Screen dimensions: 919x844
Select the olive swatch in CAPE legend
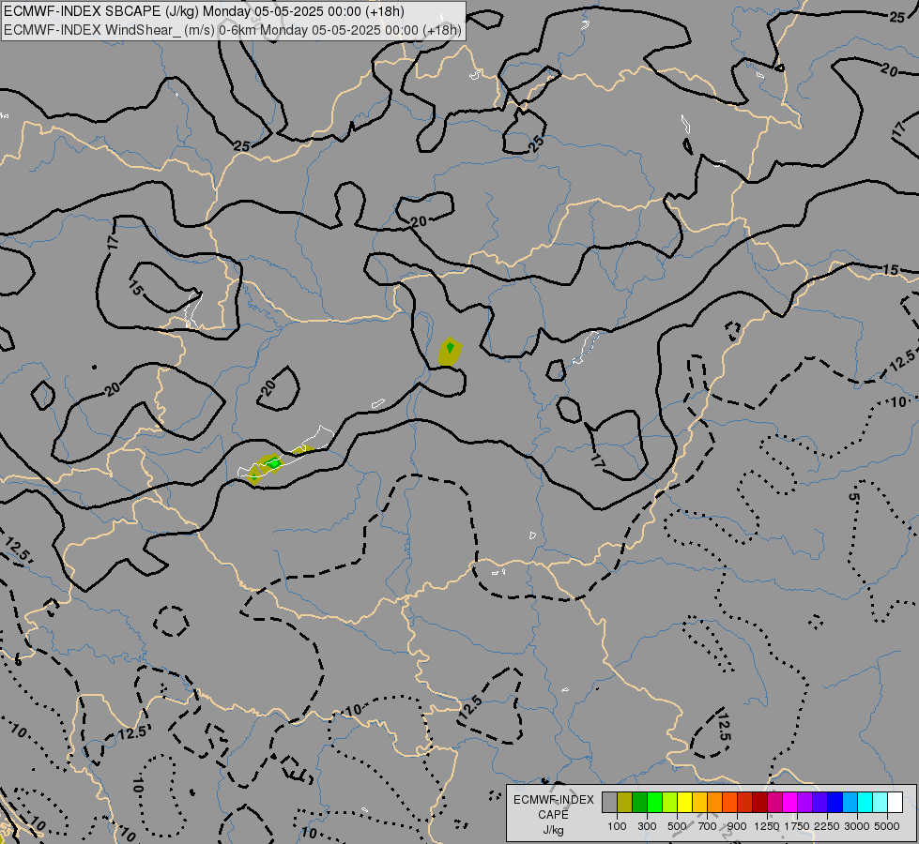point(625,802)
